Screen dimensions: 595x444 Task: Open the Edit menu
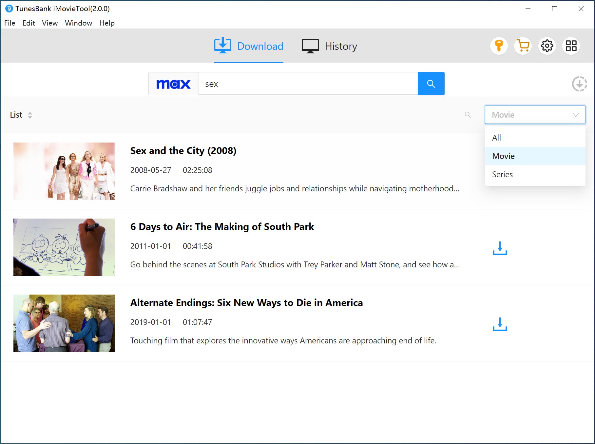29,23
